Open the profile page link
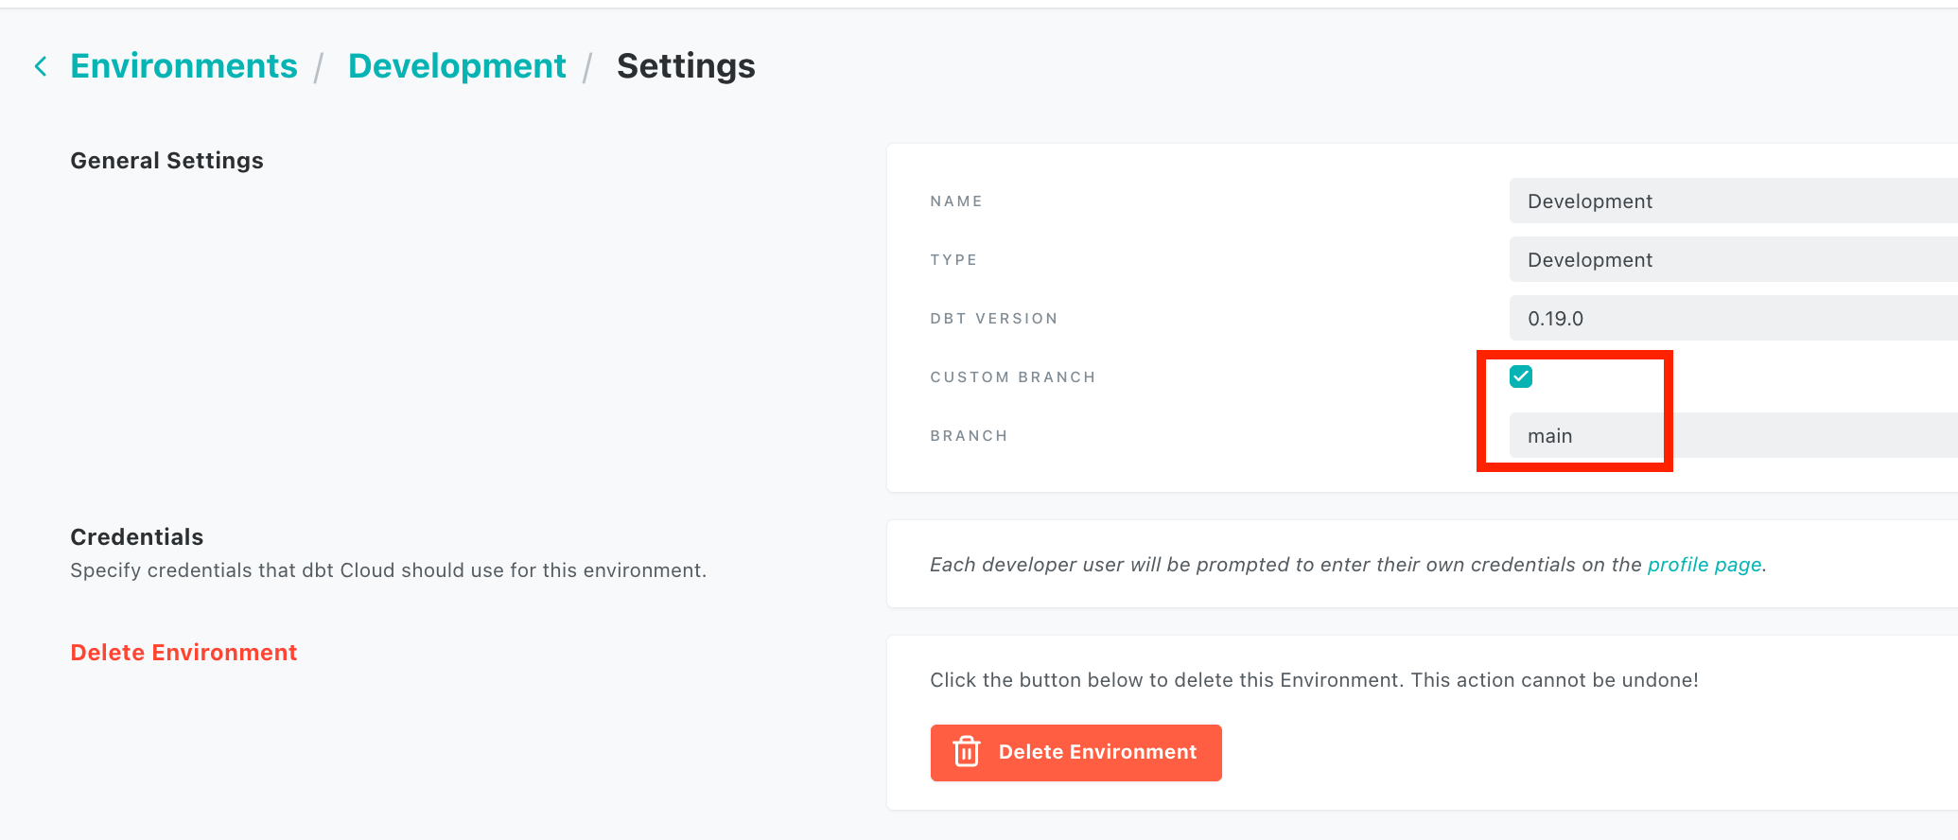Image resolution: width=1958 pixels, height=840 pixels. 1705,565
